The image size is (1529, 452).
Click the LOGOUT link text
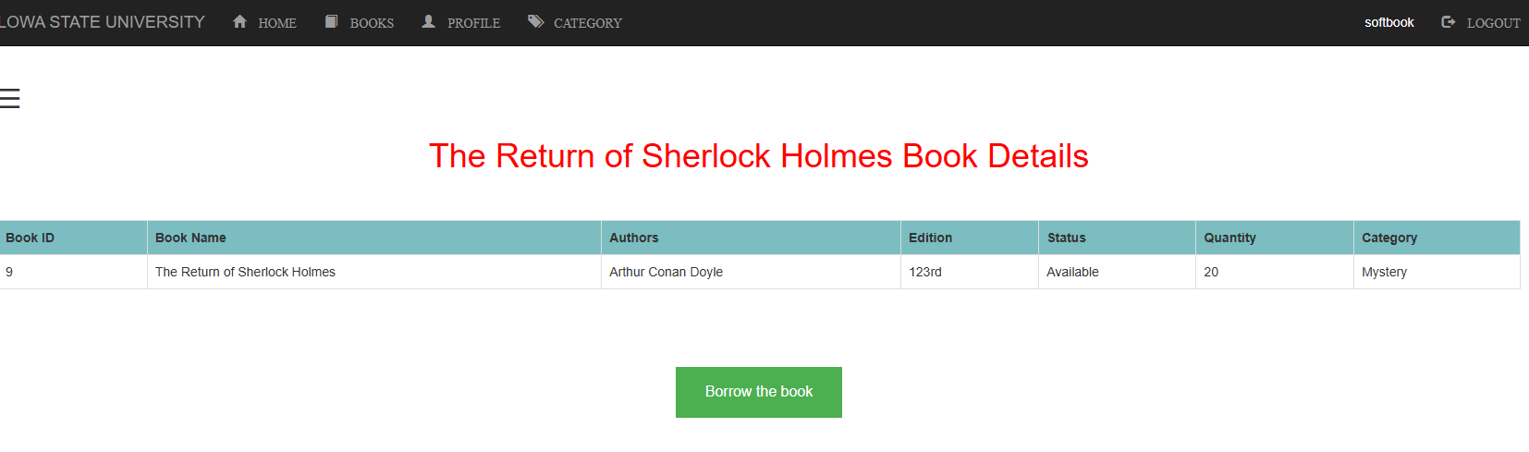point(1493,23)
